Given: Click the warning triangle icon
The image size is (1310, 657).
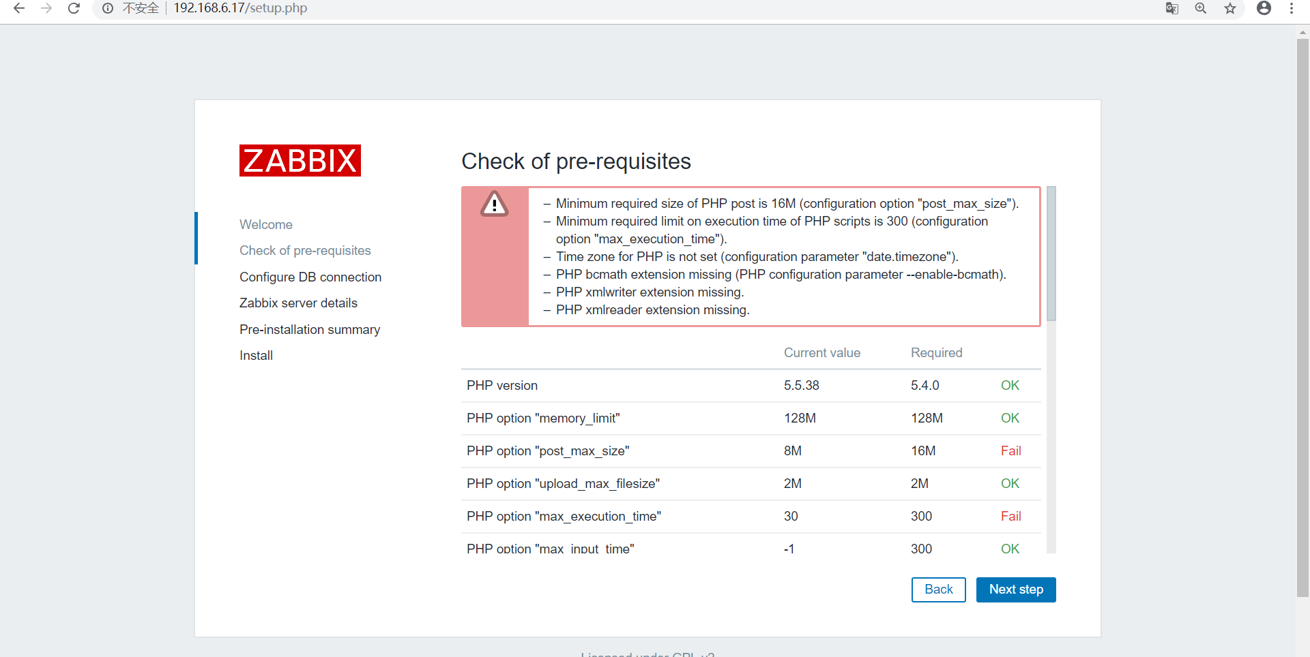Looking at the screenshot, I should click(x=495, y=204).
